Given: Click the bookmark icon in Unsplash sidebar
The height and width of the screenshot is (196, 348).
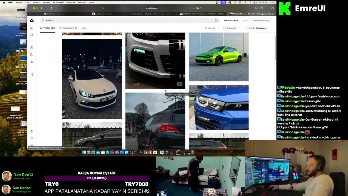Looking at the screenshot, I should point(32,74).
